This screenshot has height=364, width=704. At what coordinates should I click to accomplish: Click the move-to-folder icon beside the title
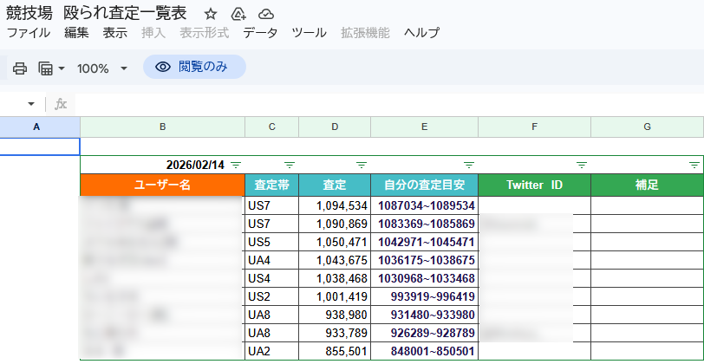click(x=238, y=14)
